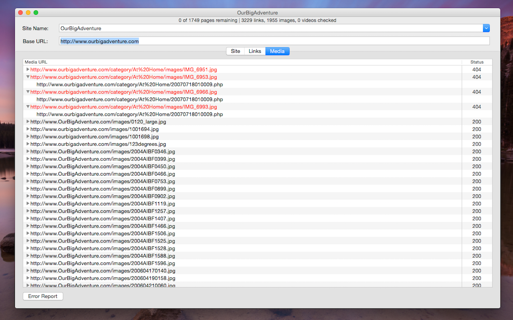Image resolution: width=513 pixels, height=320 pixels.
Task: Collapse the IMG_6966.jpg disclosure triangle
Action: tap(28, 92)
